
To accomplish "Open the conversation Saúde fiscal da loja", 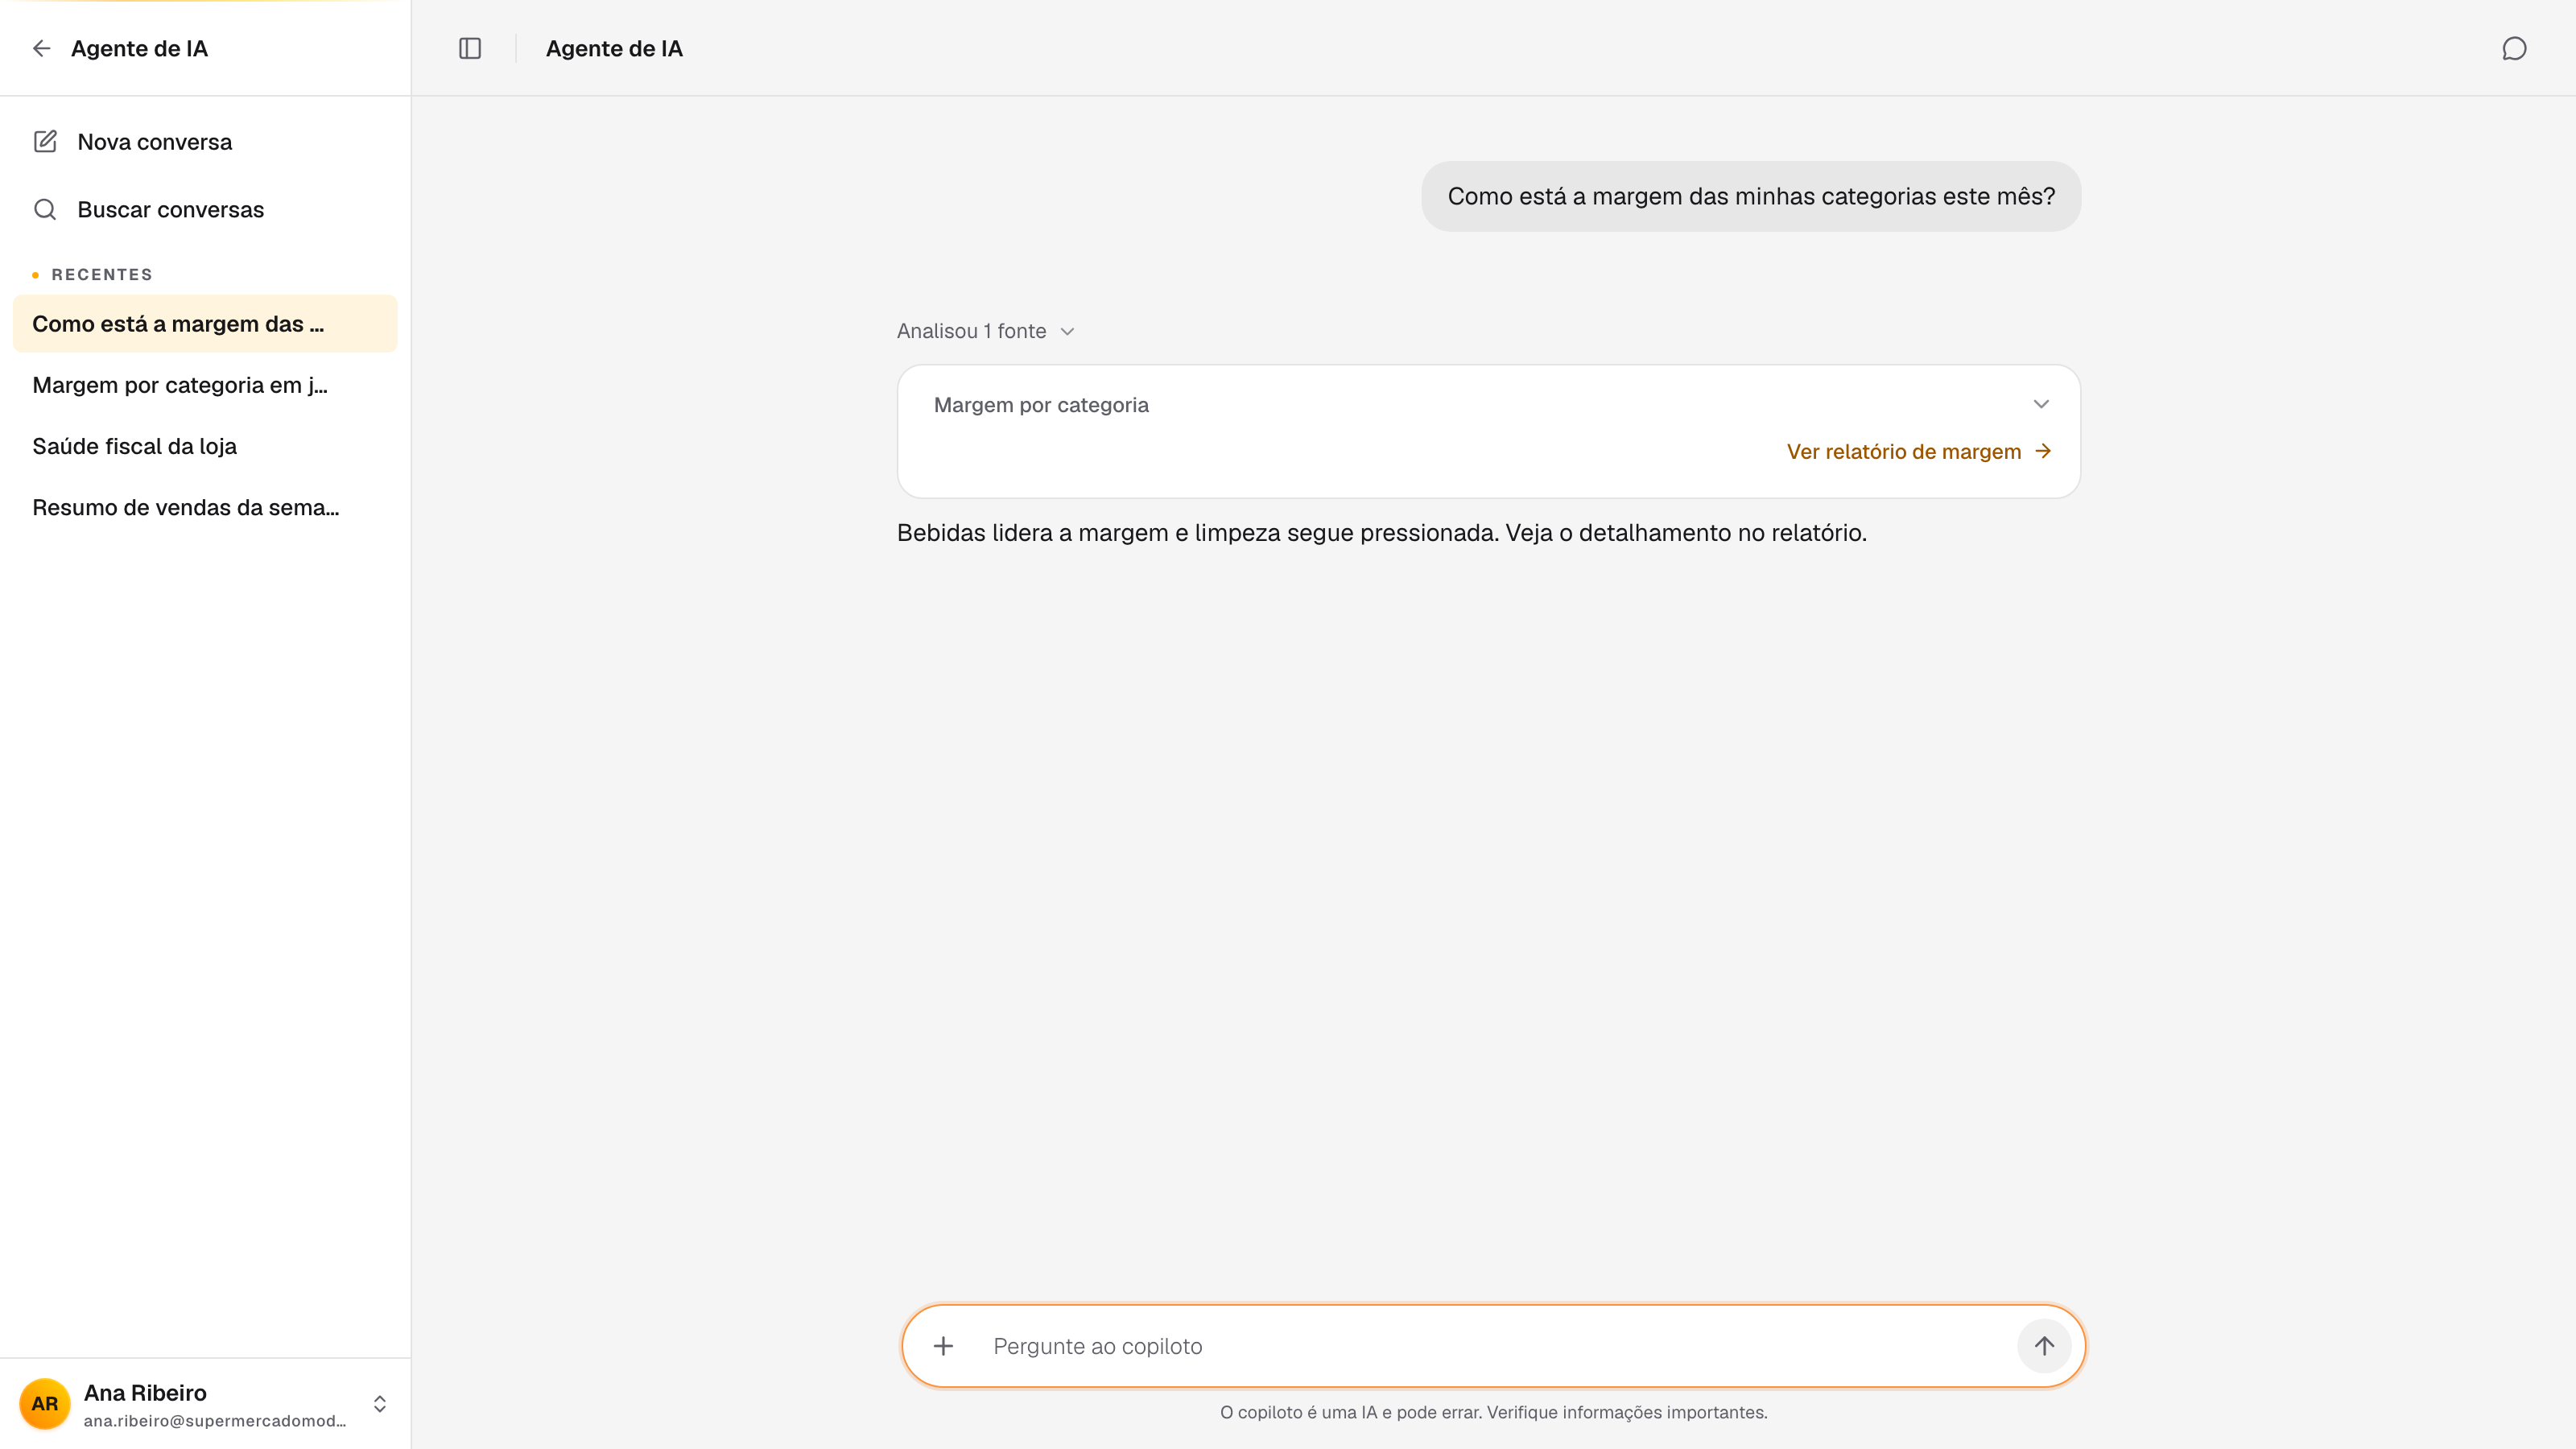I will 205,446.
